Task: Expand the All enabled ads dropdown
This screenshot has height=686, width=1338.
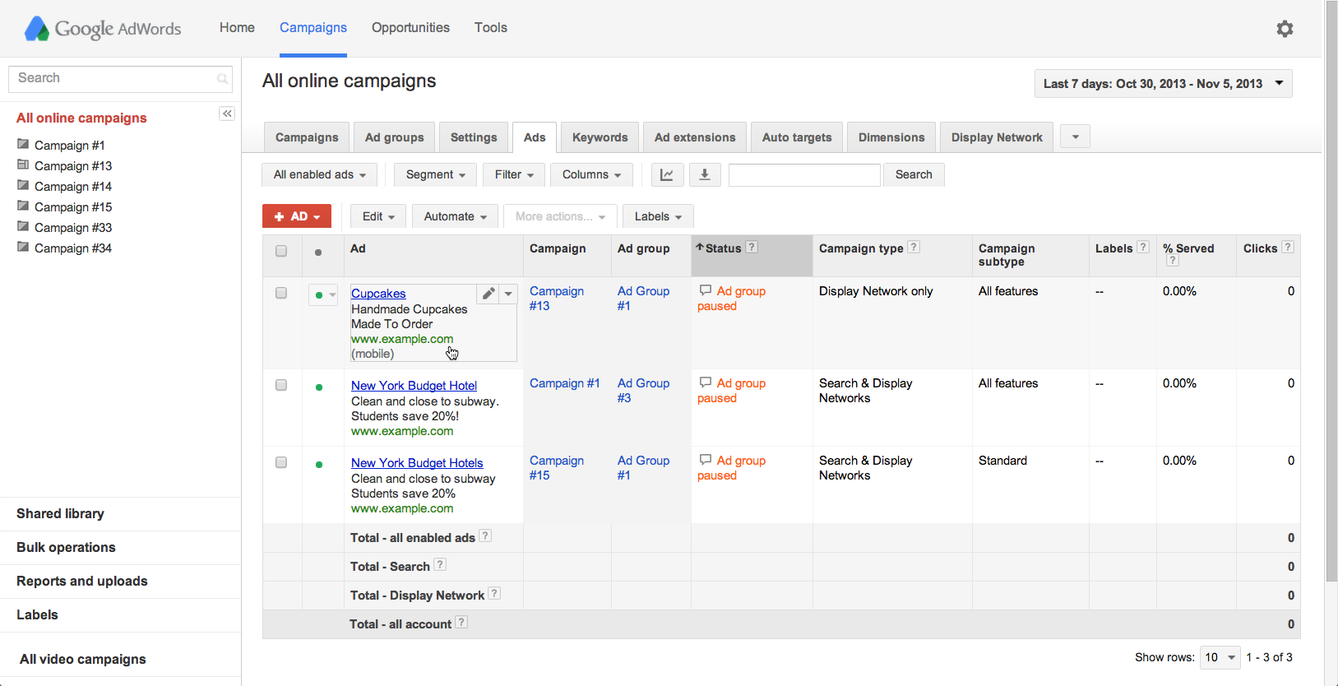Action: [319, 174]
